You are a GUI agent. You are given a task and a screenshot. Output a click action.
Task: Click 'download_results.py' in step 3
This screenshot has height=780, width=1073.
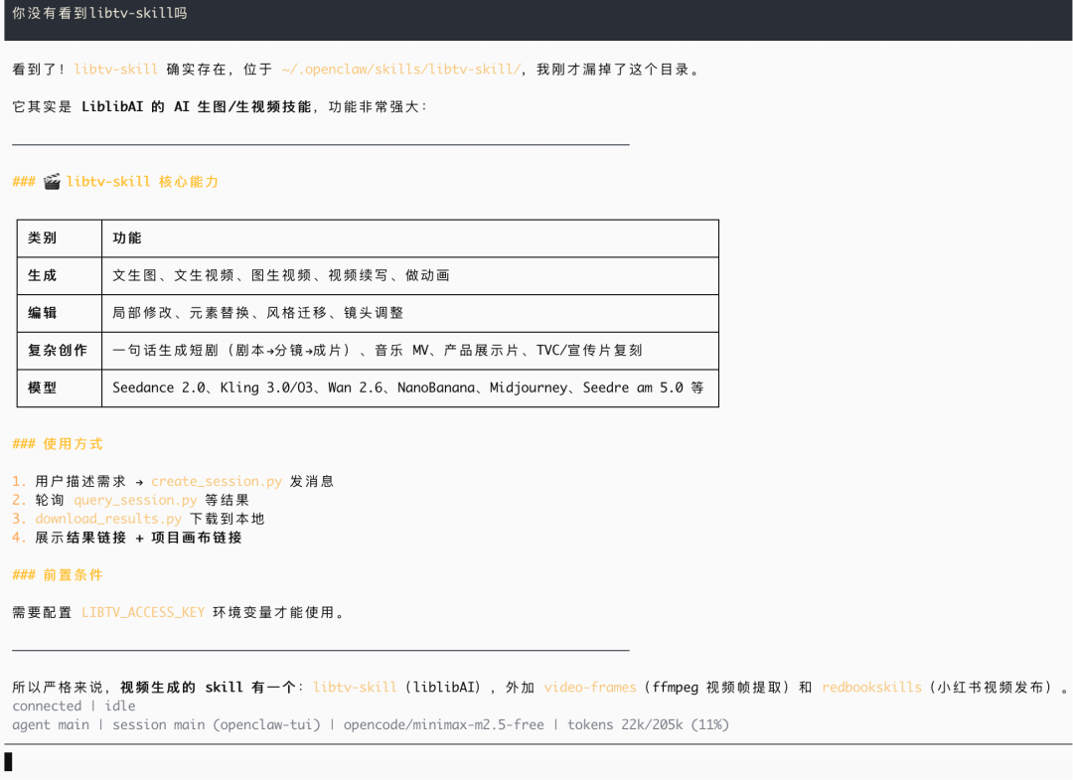[108, 519]
